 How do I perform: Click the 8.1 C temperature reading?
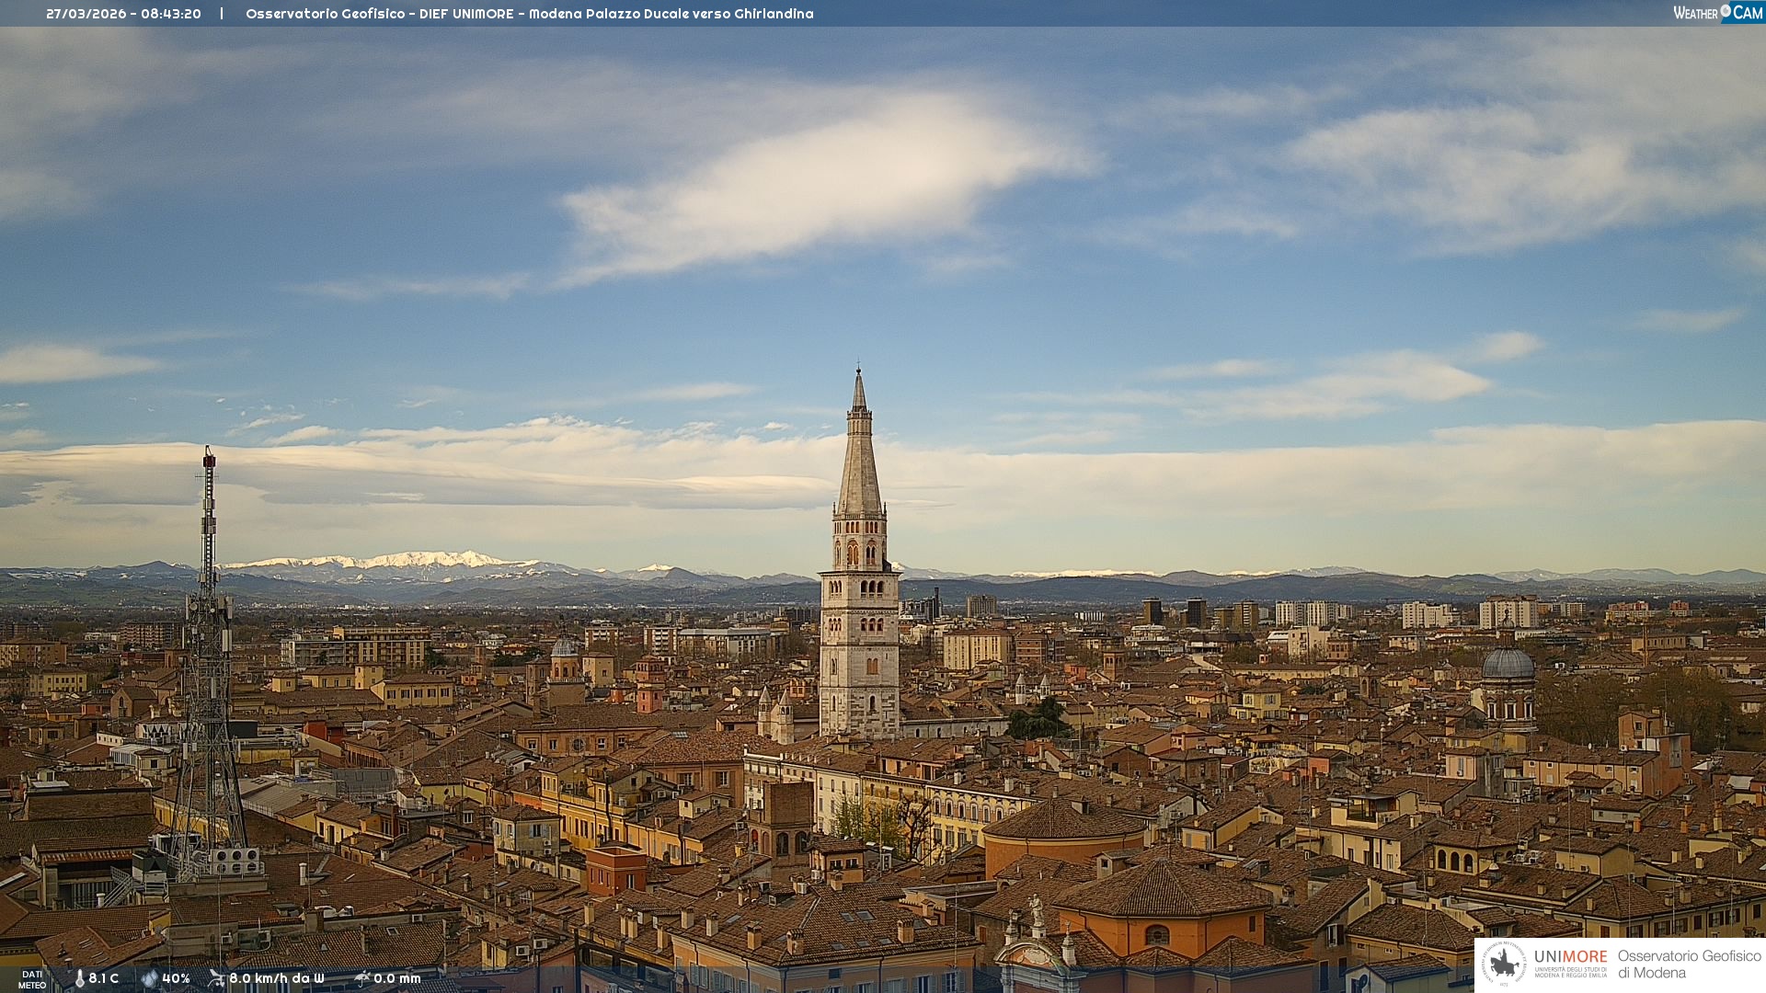click(x=104, y=978)
